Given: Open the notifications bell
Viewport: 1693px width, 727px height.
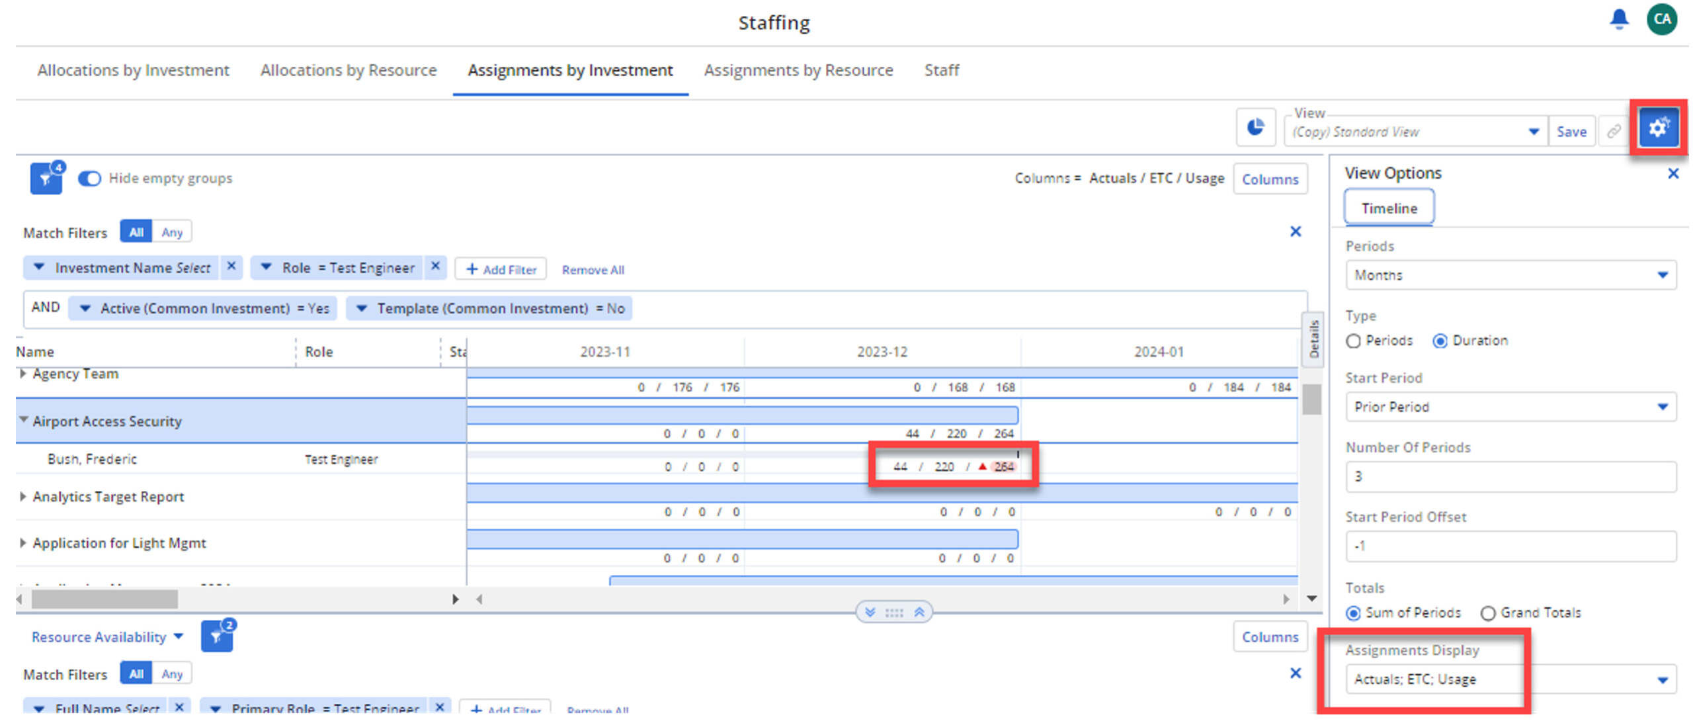Looking at the screenshot, I should 1619,20.
